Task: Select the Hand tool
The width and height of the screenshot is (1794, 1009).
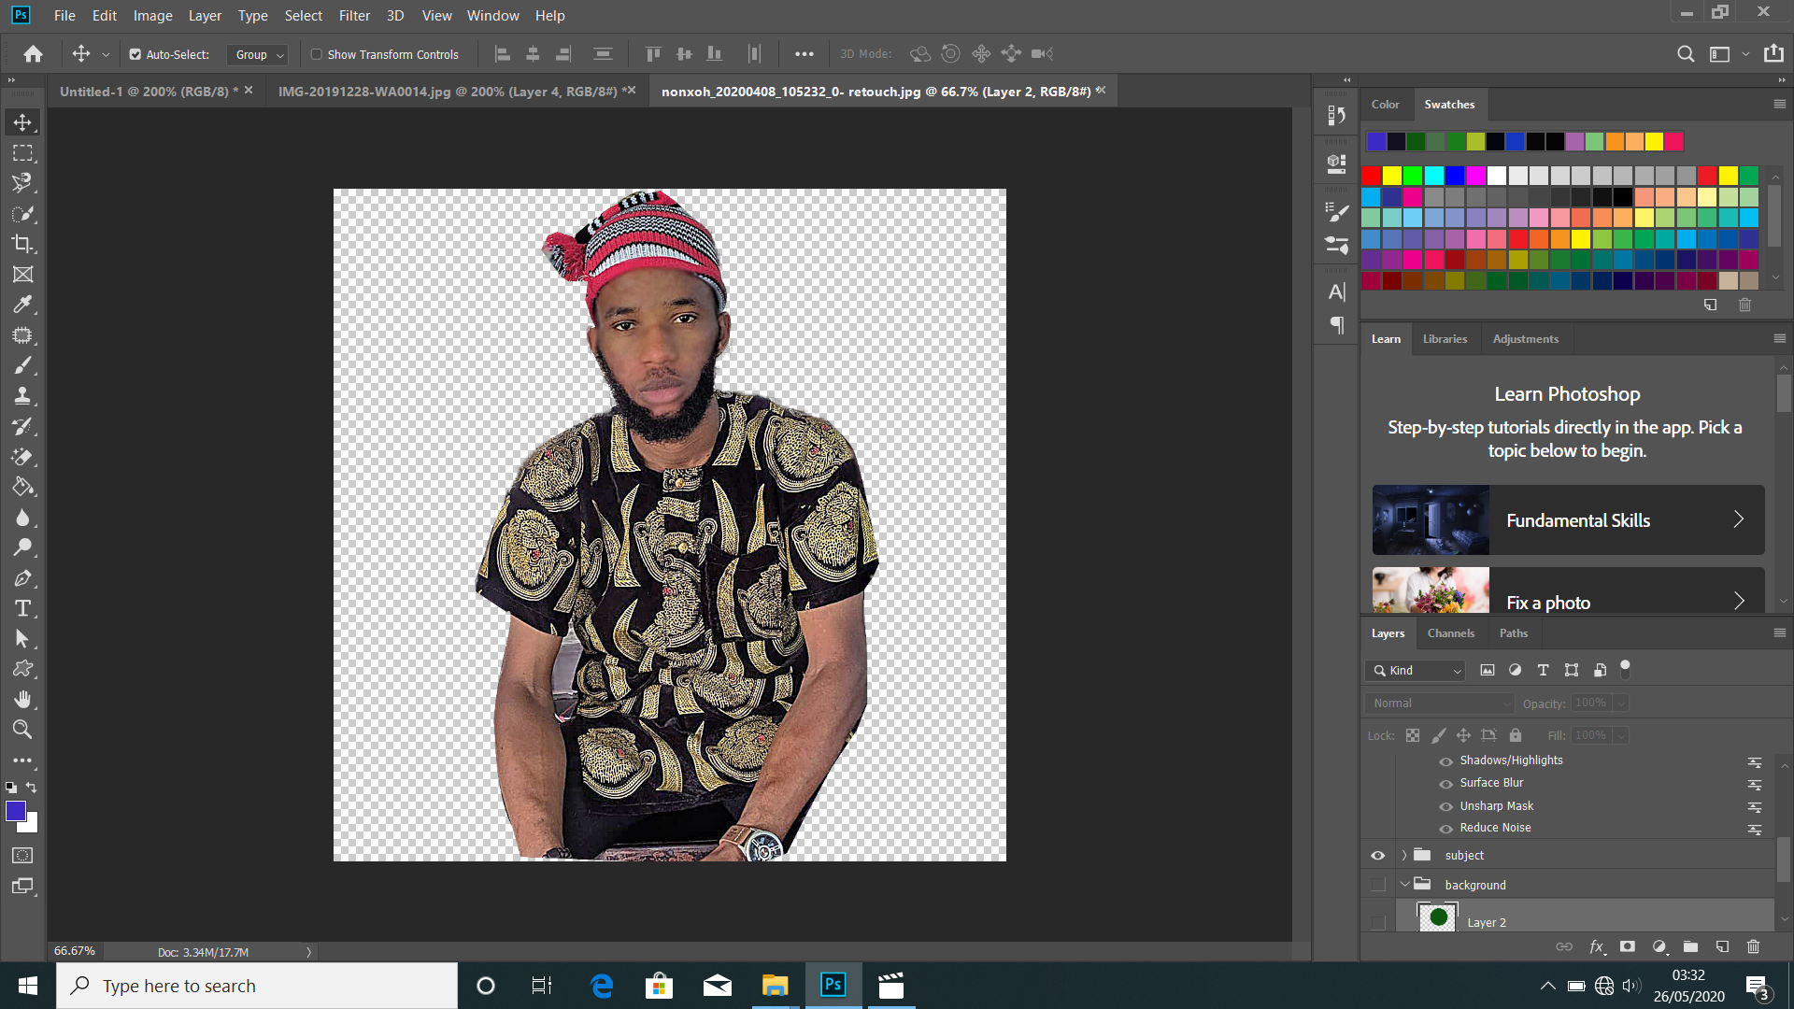Action: point(22,700)
